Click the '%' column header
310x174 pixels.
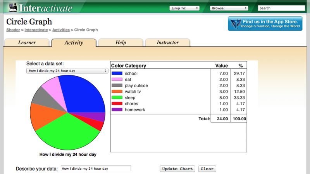pos(240,66)
